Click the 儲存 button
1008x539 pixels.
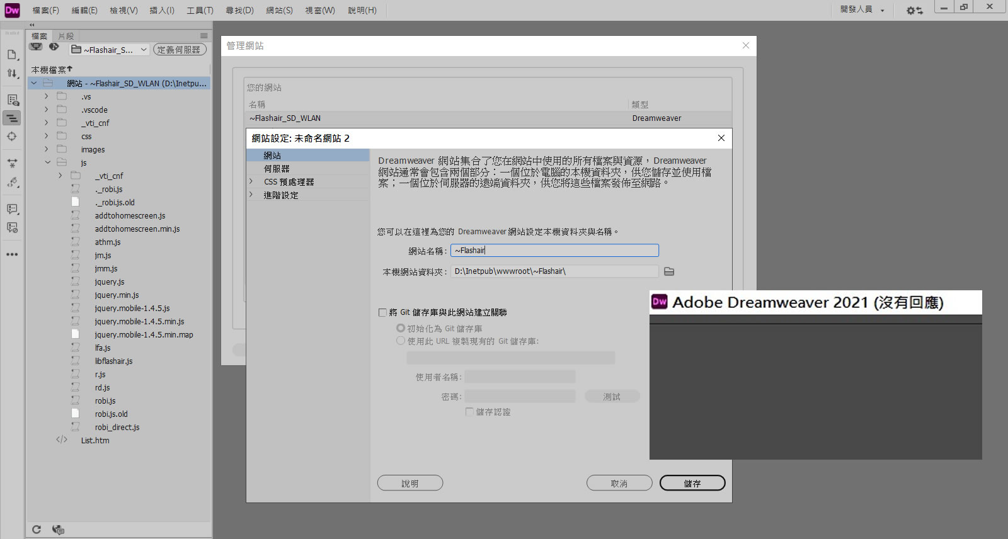(692, 483)
